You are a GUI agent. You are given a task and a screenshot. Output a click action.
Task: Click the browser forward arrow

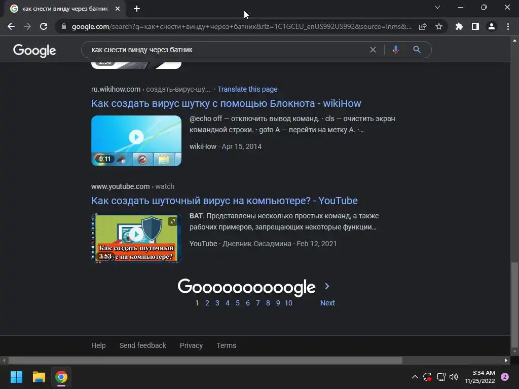click(x=27, y=26)
